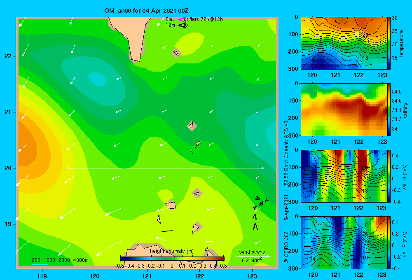The height and width of the screenshot is (280, 412).
Task: Click latitude label 21 on main map
Action: click(8, 112)
